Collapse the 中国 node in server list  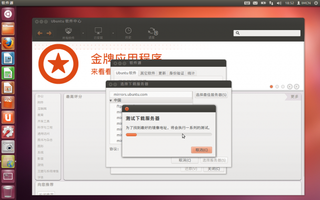pos(111,101)
